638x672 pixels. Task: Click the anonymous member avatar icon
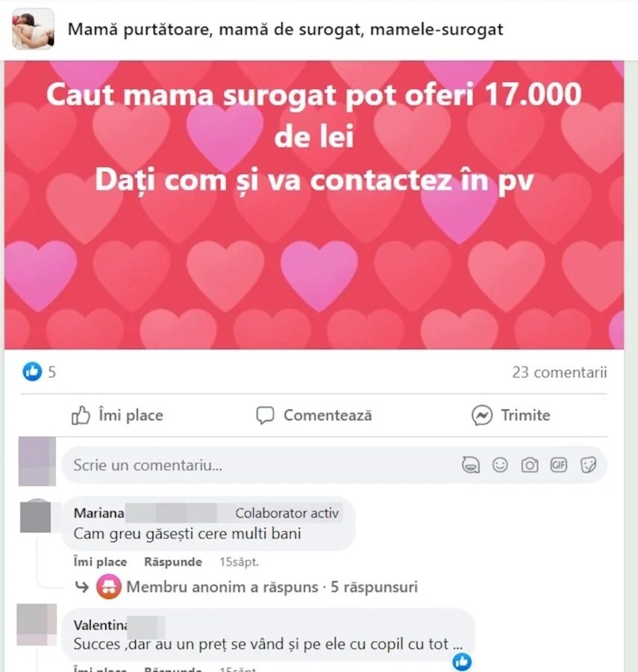click(x=109, y=587)
